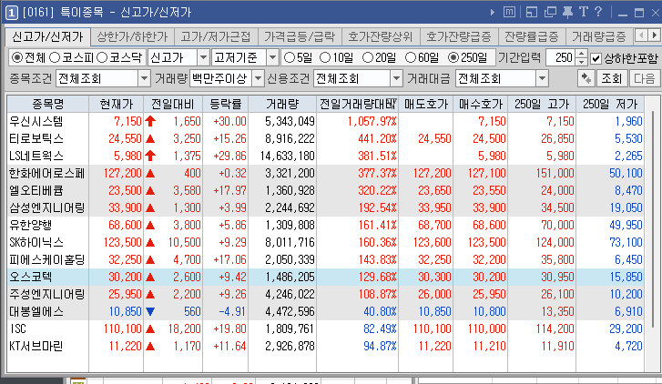662x384 pixels.
Task: Click the 다음 next button
Action: click(x=645, y=78)
